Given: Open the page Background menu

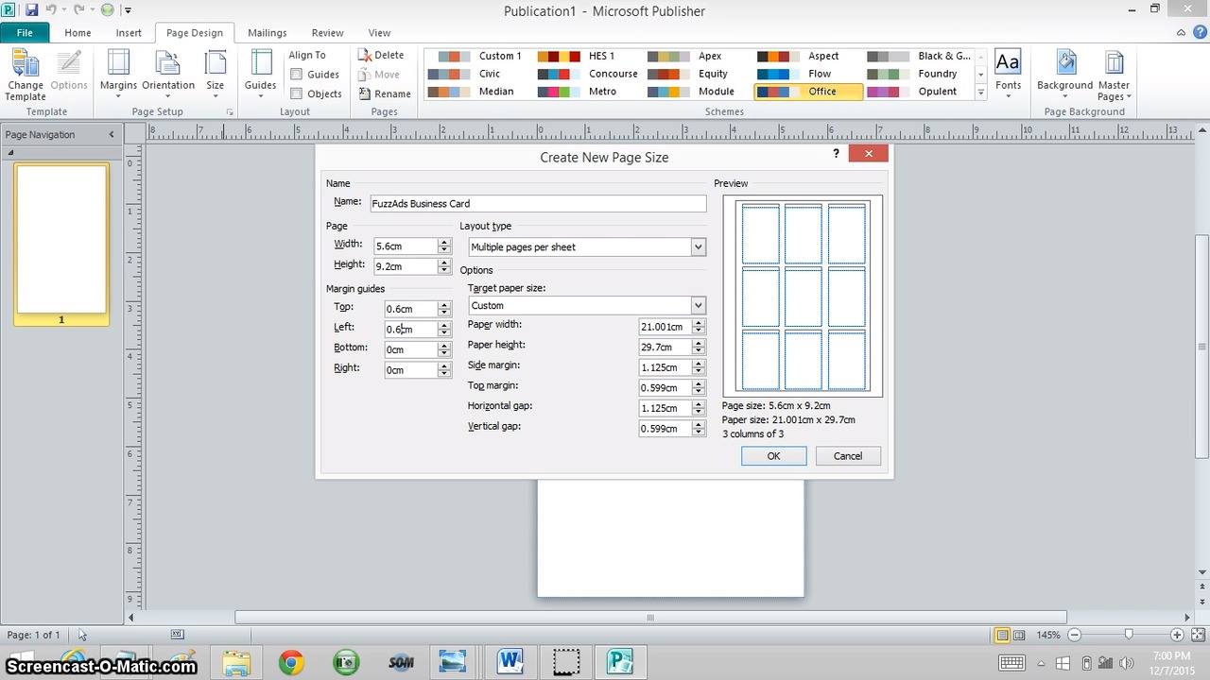Looking at the screenshot, I should click(1064, 76).
